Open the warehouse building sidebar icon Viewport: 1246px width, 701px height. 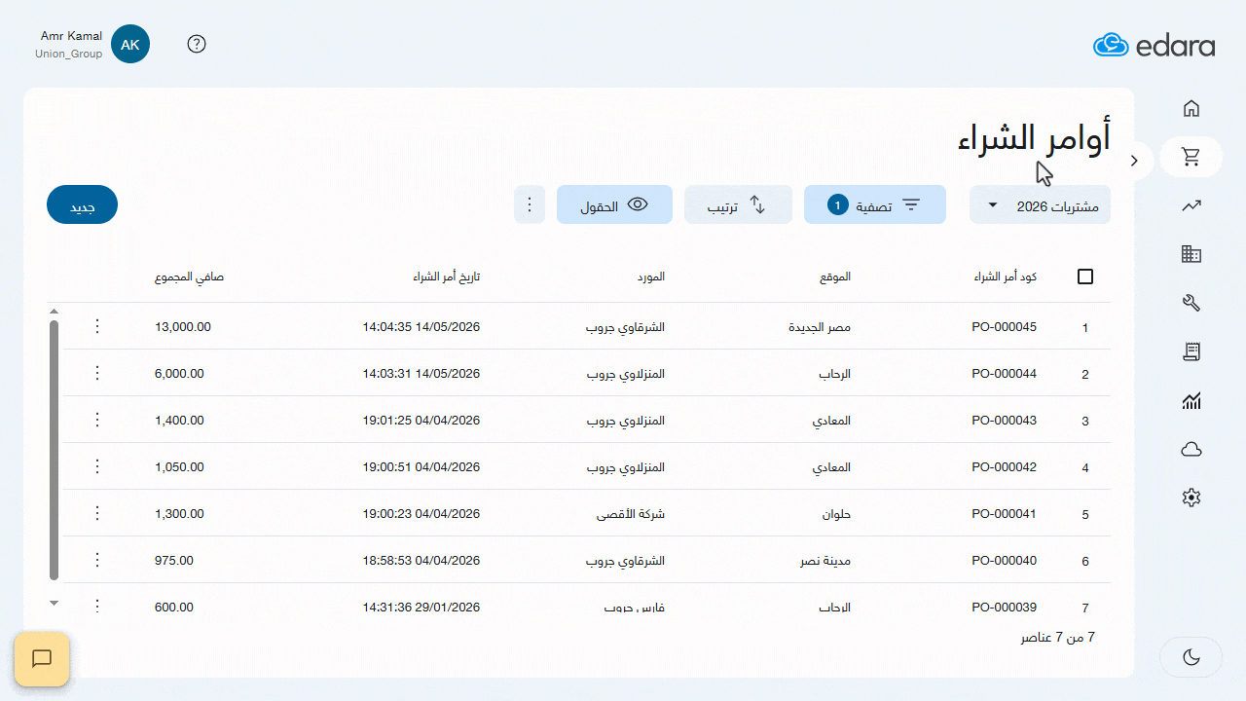click(x=1191, y=254)
